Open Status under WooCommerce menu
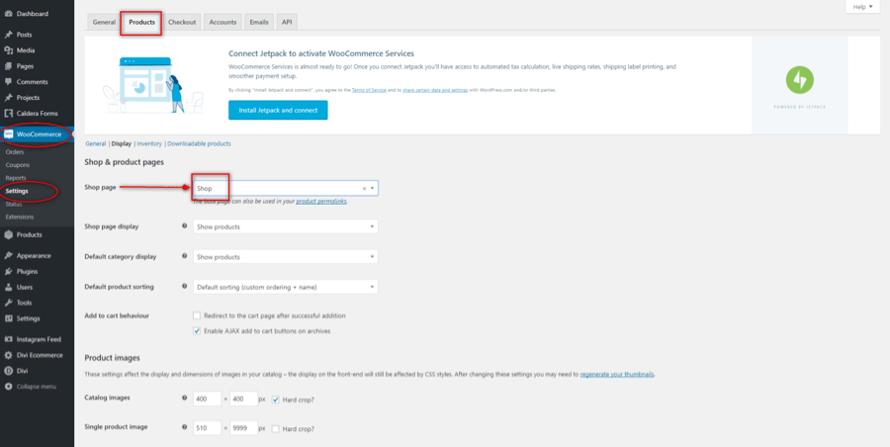This screenshot has width=890, height=447. pyautogui.click(x=14, y=204)
